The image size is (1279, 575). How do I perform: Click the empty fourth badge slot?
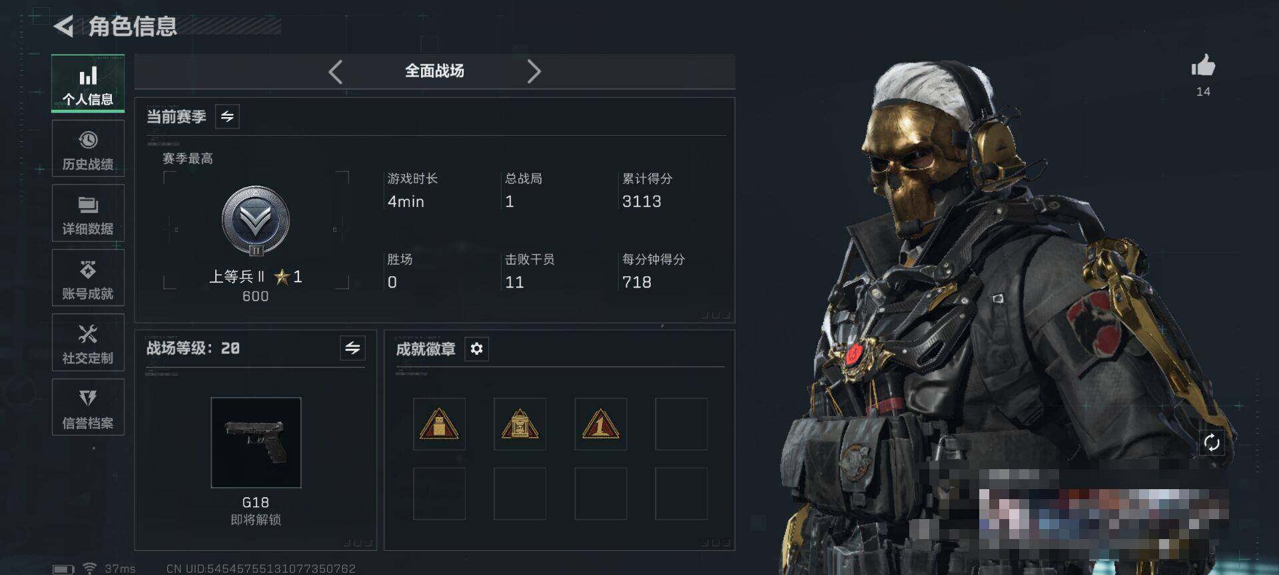[x=681, y=424]
